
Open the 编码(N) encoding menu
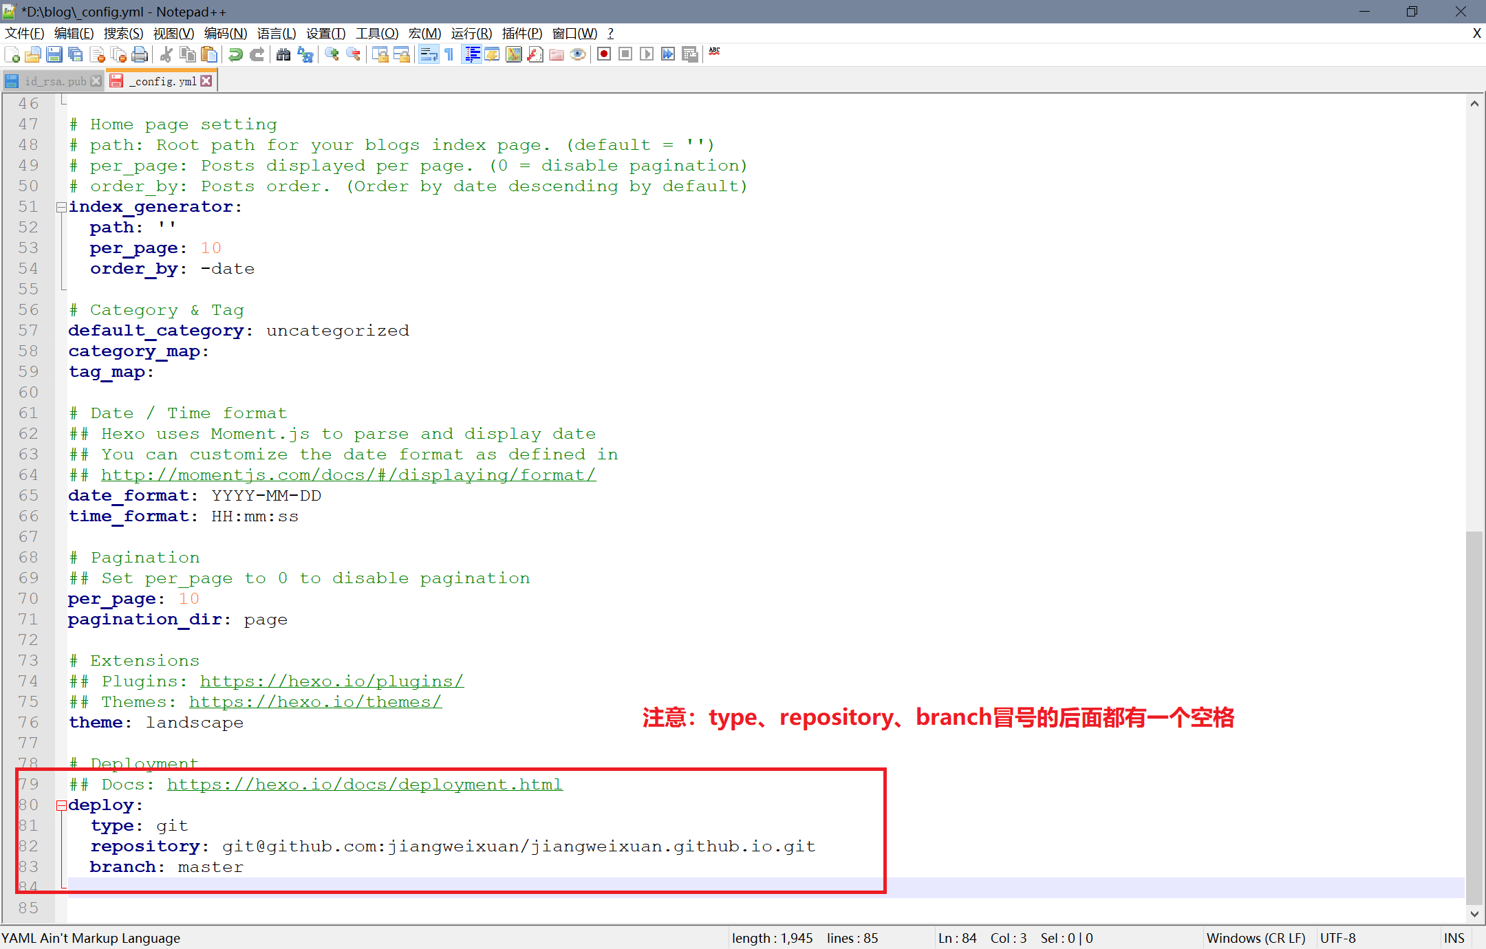225,33
